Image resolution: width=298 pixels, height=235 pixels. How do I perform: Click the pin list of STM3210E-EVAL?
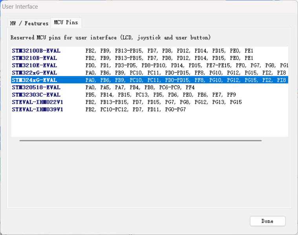(x=187, y=65)
